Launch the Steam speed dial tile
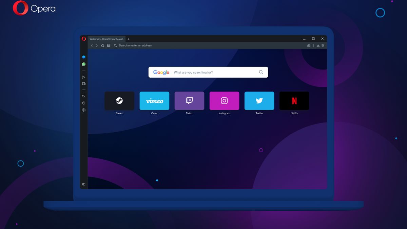 click(119, 100)
